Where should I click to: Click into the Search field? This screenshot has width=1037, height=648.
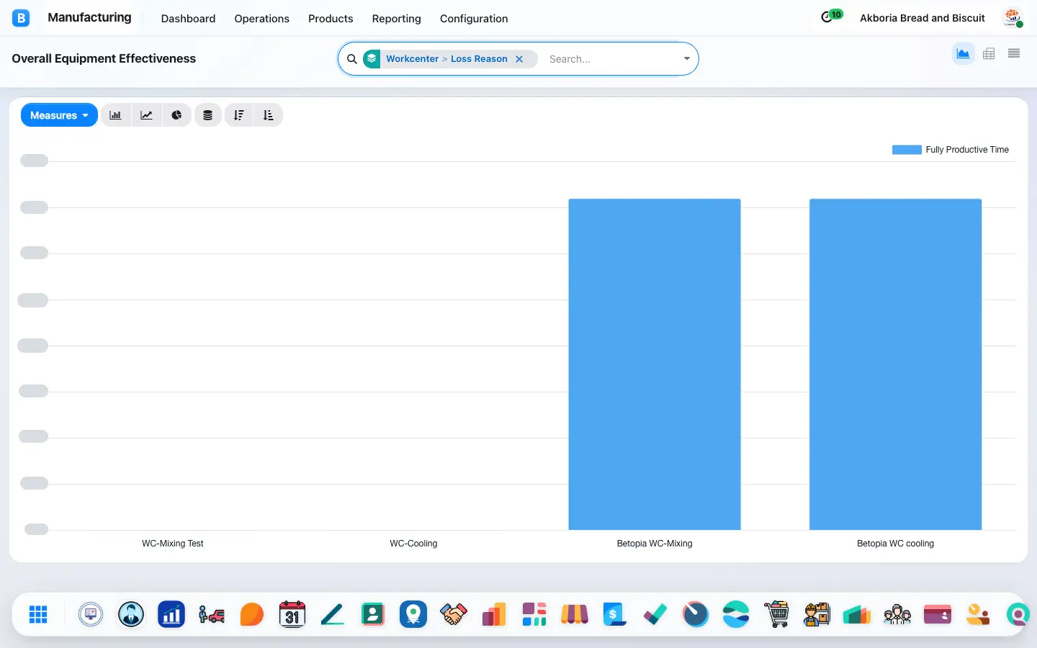pos(611,59)
